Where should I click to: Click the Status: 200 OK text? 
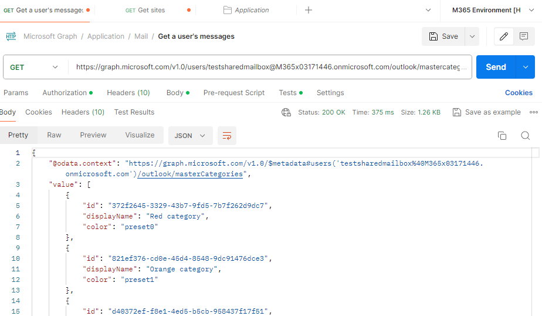pyautogui.click(x=322, y=112)
